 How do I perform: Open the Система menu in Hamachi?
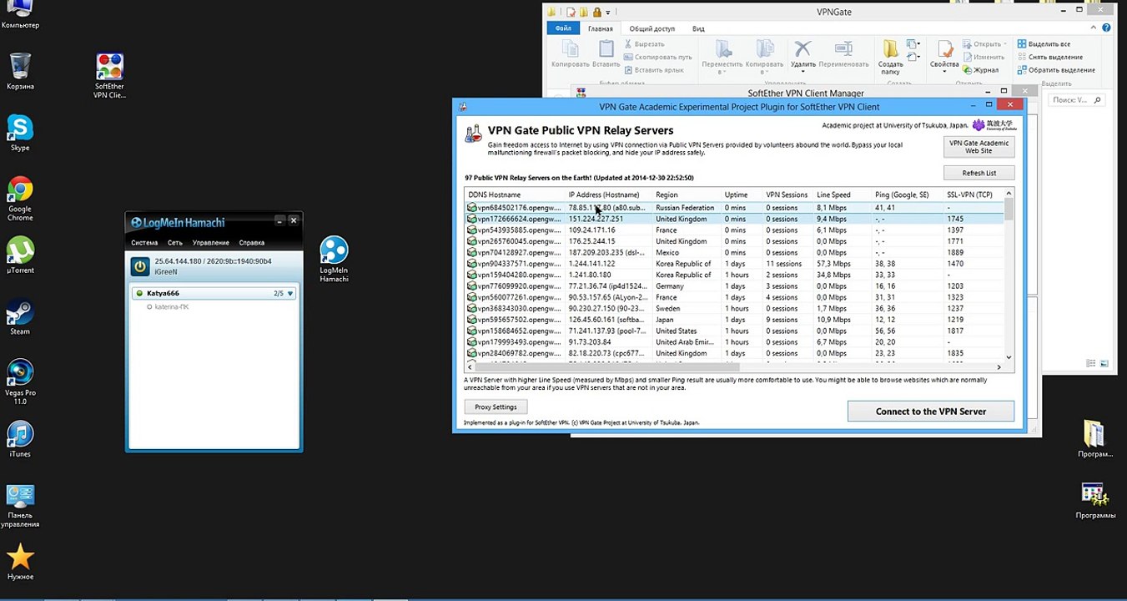144,243
